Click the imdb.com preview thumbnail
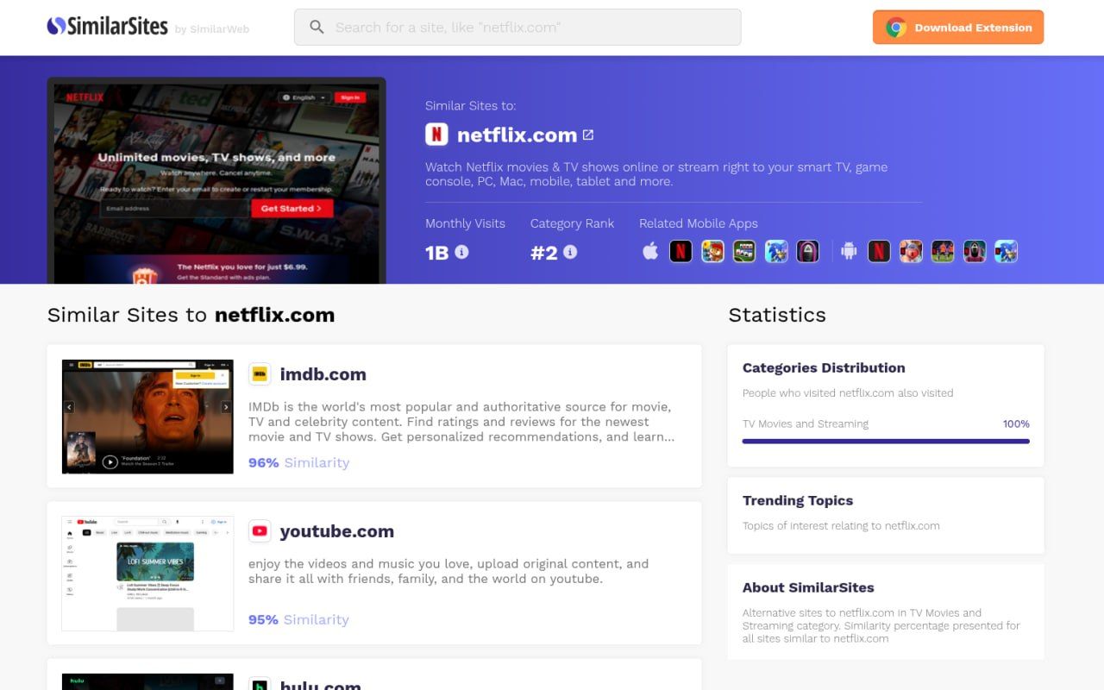Screen dimensions: 1104x690 147,417
